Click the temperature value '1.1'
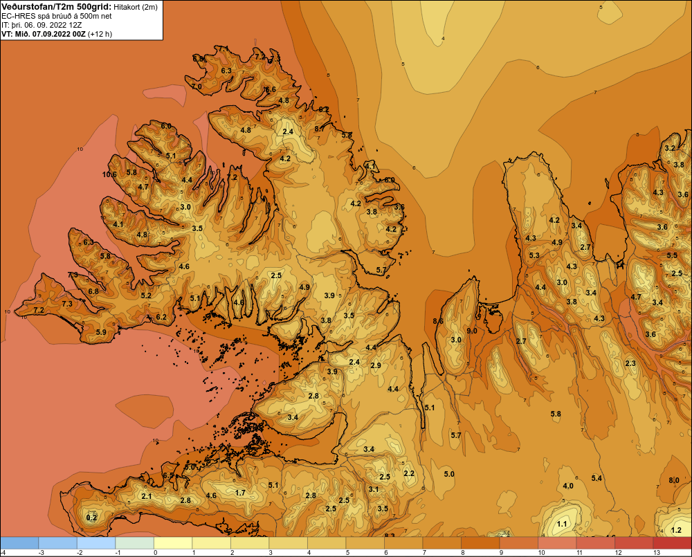This screenshot has height=557, width=692. tap(562, 524)
